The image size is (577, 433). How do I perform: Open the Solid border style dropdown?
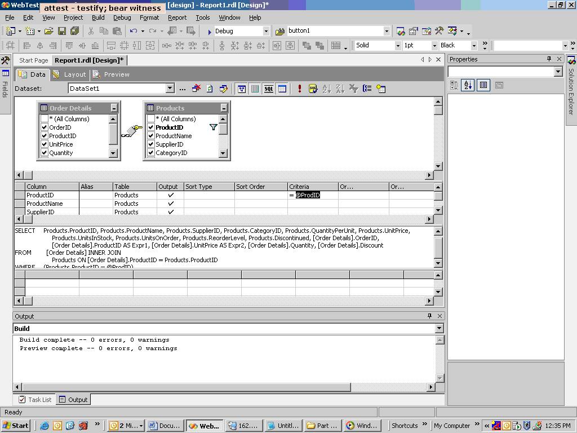(397, 46)
